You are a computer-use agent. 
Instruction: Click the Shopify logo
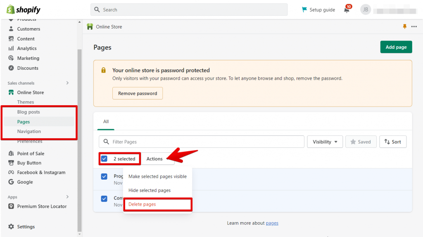[x=23, y=9]
